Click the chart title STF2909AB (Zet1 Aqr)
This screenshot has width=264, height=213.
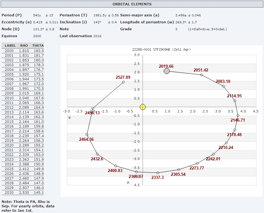point(161,50)
